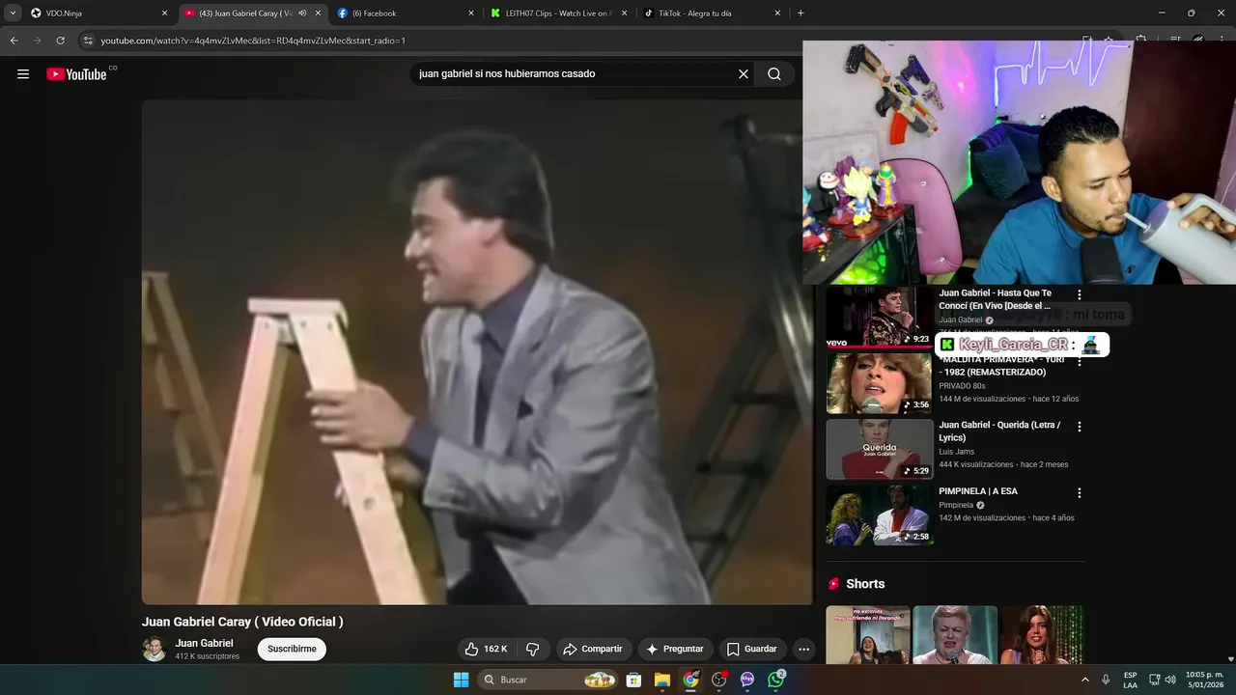Close the VDO.Ninja tab
This screenshot has height=695, width=1236.
pos(164,14)
